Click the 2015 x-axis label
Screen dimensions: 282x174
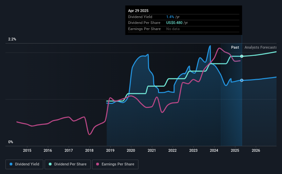(x=27, y=150)
